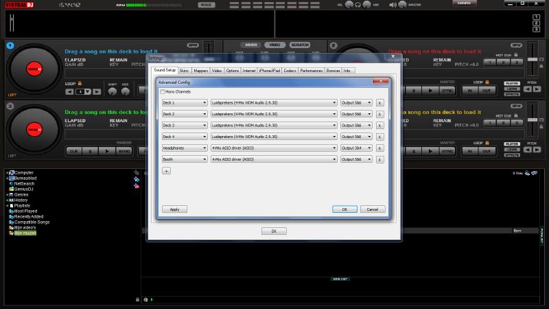
Task: Select the MIXER center panel button
Action: click(x=250, y=45)
